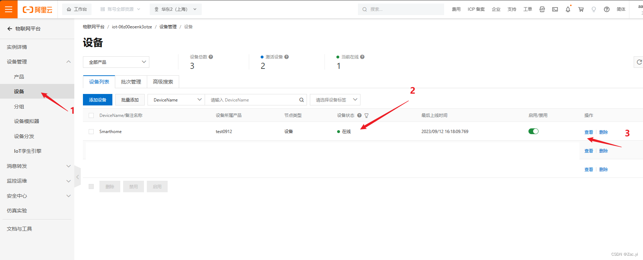Click the refresh icon on the right edge
The image size is (643, 260).
[639, 62]
